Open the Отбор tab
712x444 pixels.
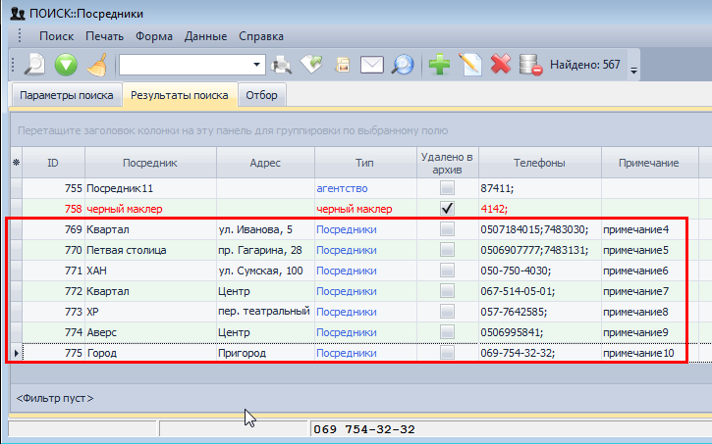click(x=262, y=95)
